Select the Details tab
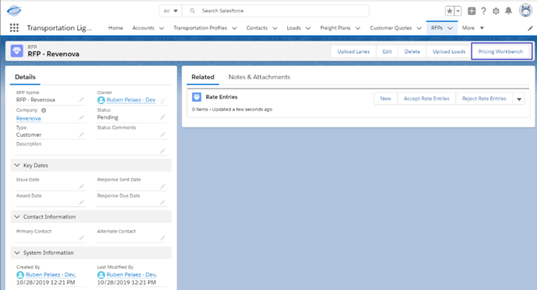Image resolution: width=537 pixels, height=290 pixels. click(25, 77)
